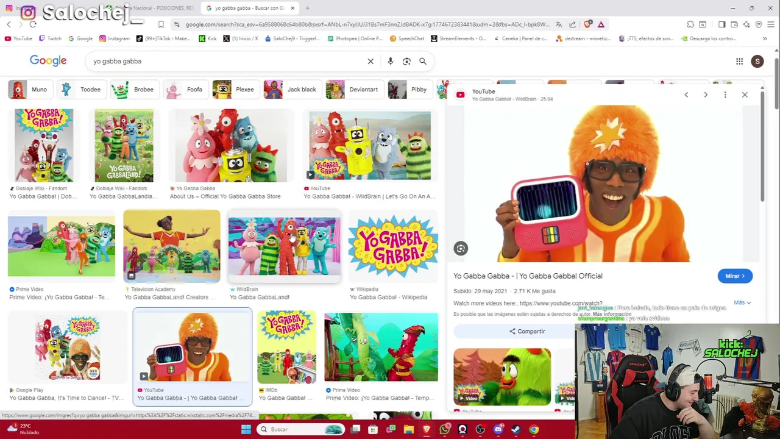780x439 pixels.
Task: Filter images by Deviantart chip
Action: (x=353, y=90)
